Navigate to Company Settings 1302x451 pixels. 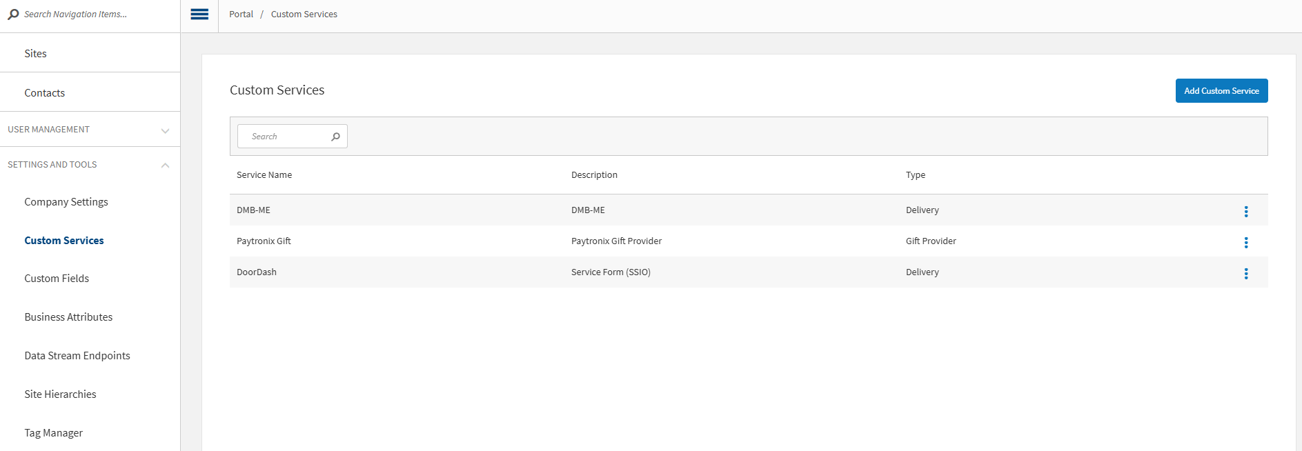point(66,202)
